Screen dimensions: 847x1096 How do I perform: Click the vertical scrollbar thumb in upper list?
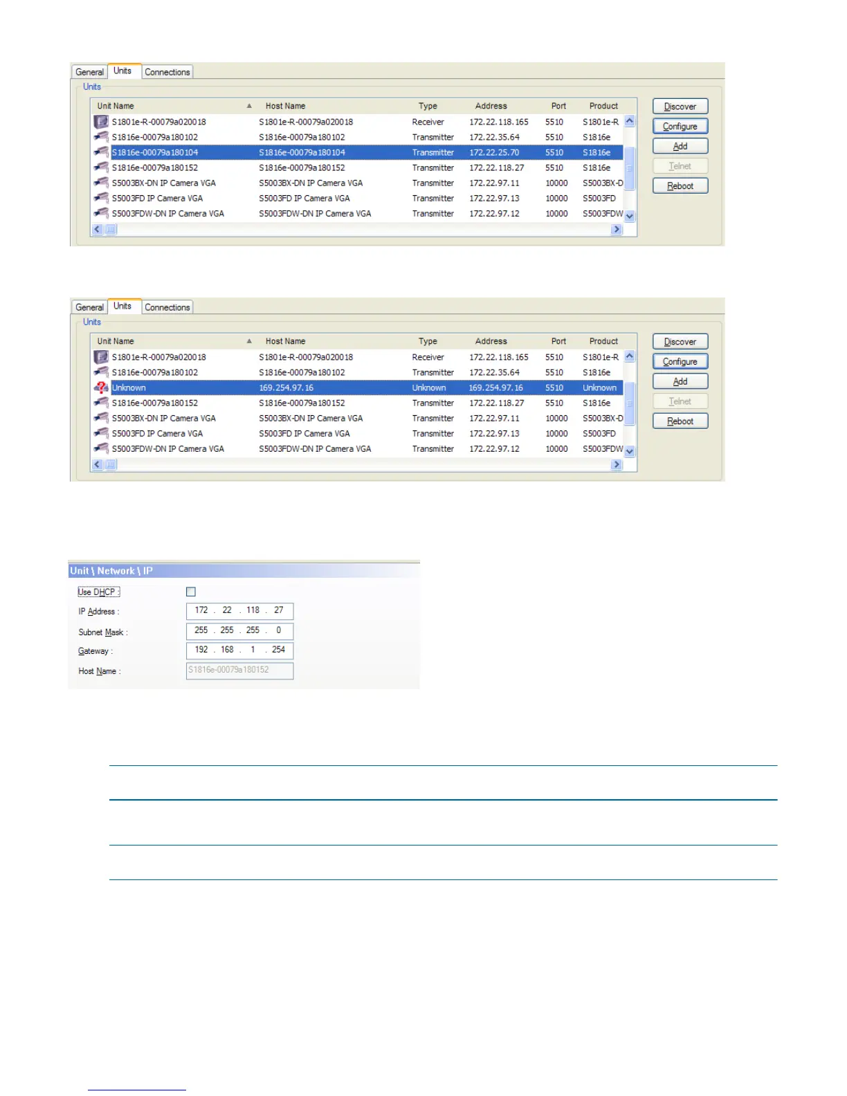630,168
